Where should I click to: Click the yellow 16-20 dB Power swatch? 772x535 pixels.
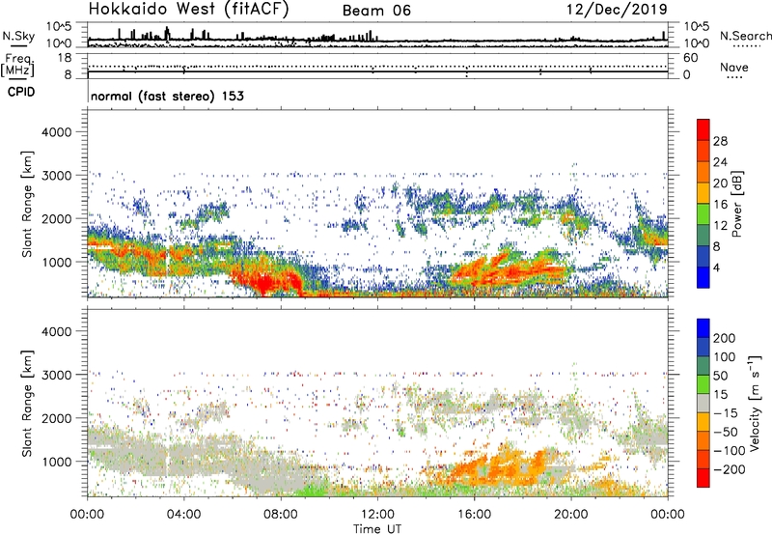pos(703,193)
